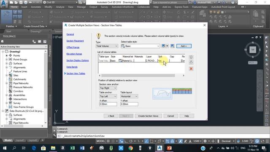Open PowerPoint from the taskbar
Image resolution: width=270 pixels, height=152 pixels.
click(x=169, y=148)
